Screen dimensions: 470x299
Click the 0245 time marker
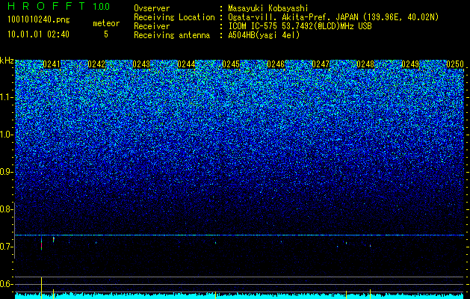tap(231, 64)
